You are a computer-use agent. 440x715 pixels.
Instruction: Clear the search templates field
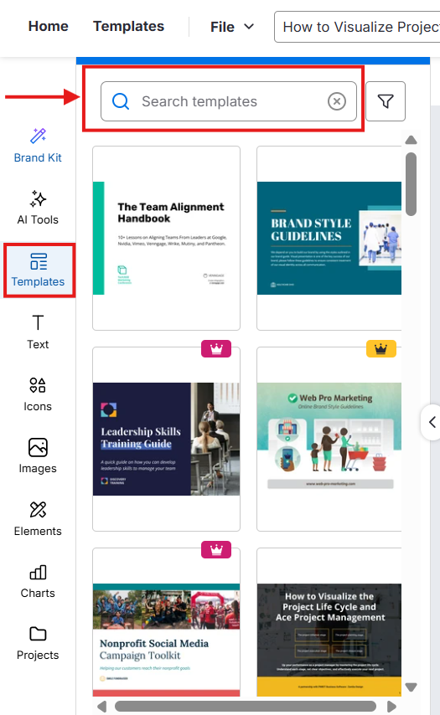337,101
